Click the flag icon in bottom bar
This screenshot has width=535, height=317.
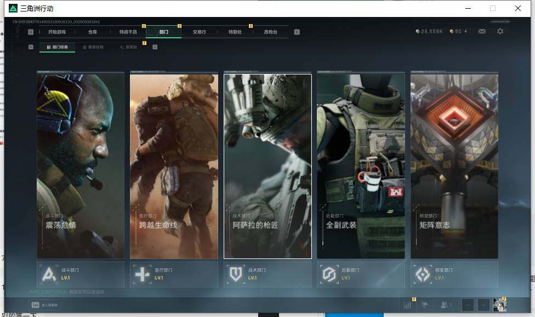pos(425,305)
